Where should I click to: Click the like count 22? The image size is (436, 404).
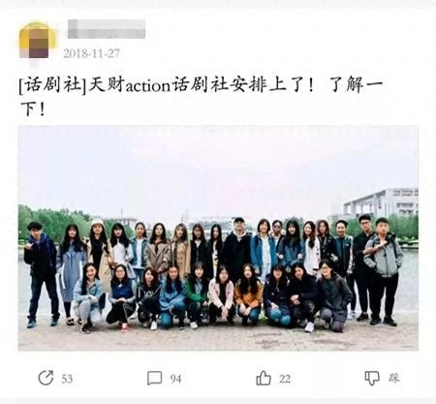(x=285, y=379)
